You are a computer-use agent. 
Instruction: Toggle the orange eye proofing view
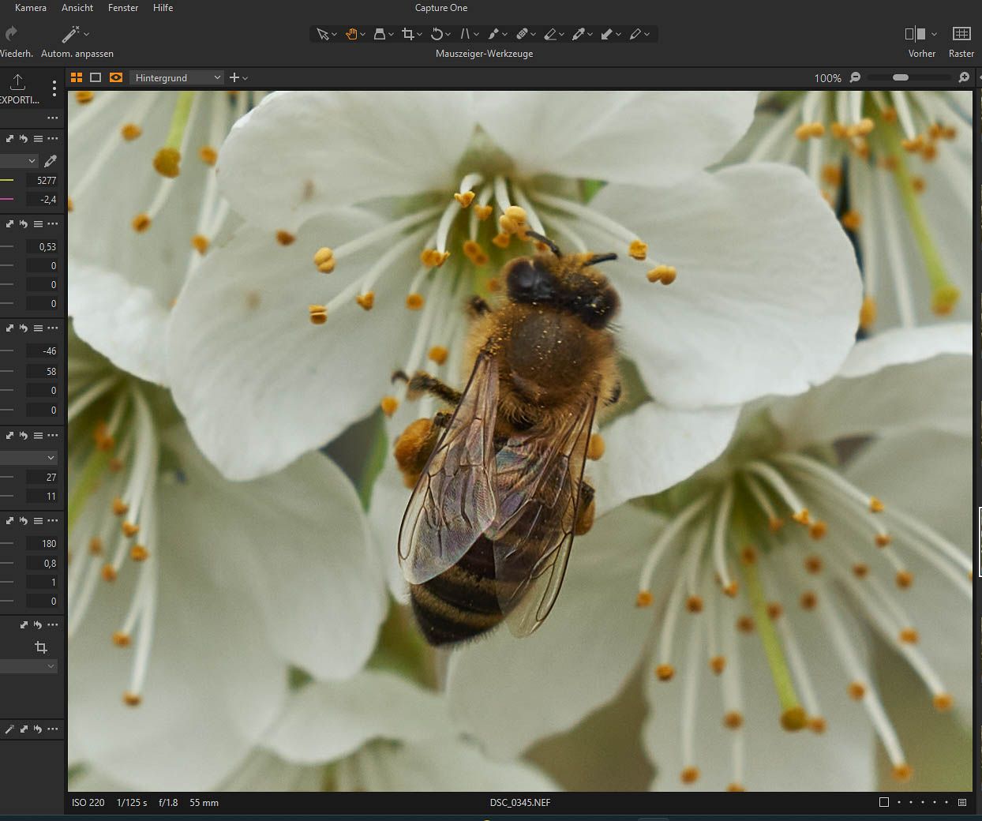click(x=116, y=77)
